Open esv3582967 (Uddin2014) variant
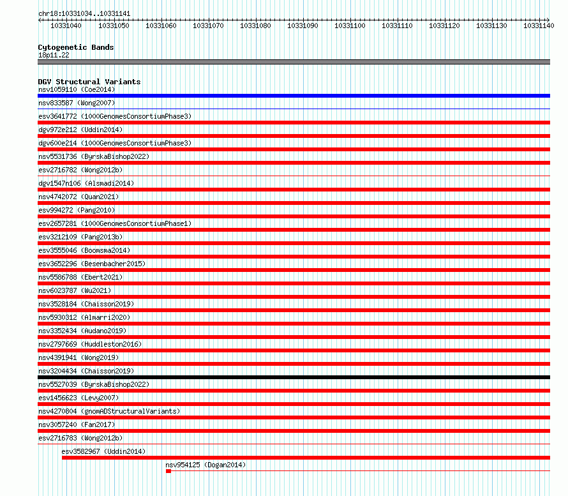 103,451
